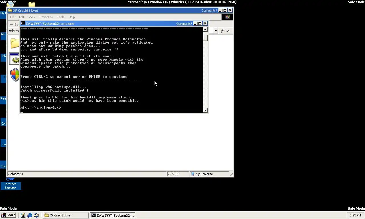Open View menu in XP Crack window
The image size is (365, 219).
(32, 17)
